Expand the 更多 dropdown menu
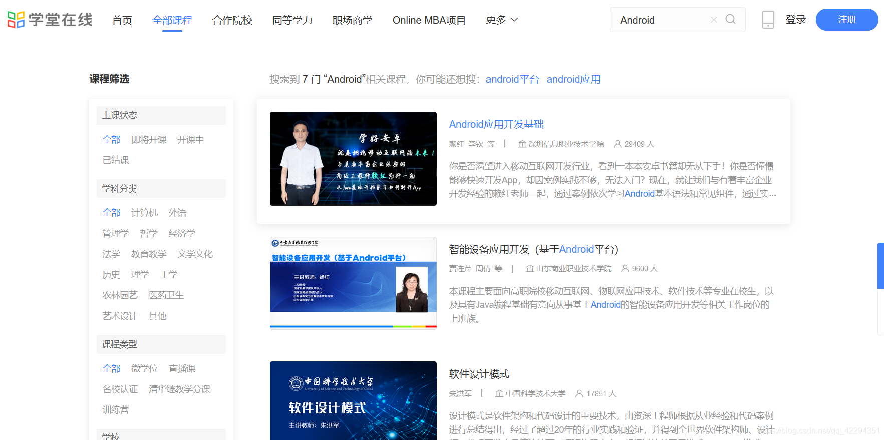 pos(502,20)
